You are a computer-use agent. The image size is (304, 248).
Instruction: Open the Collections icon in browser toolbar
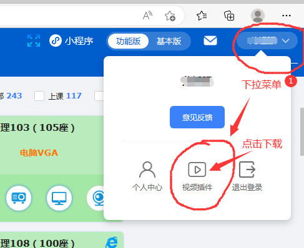point(229,16)
